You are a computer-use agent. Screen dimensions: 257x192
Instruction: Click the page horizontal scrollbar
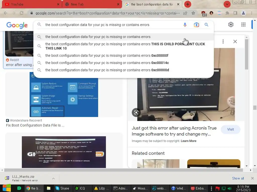123,170
